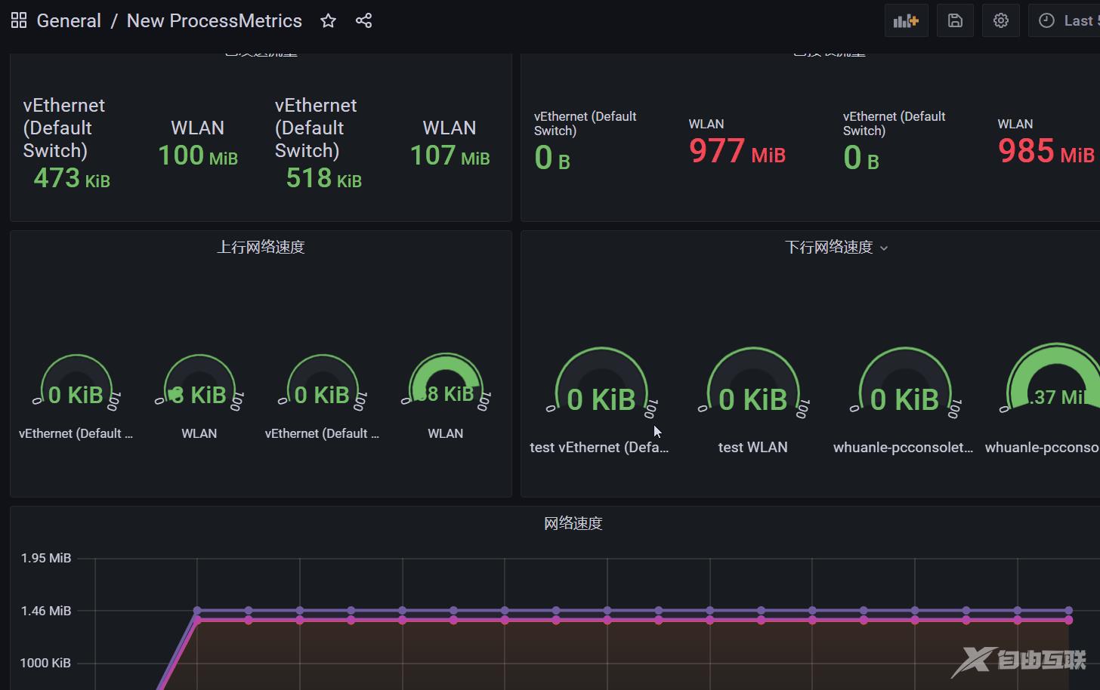Save the dashboard with the disk icon

click(x=955, y=20)
